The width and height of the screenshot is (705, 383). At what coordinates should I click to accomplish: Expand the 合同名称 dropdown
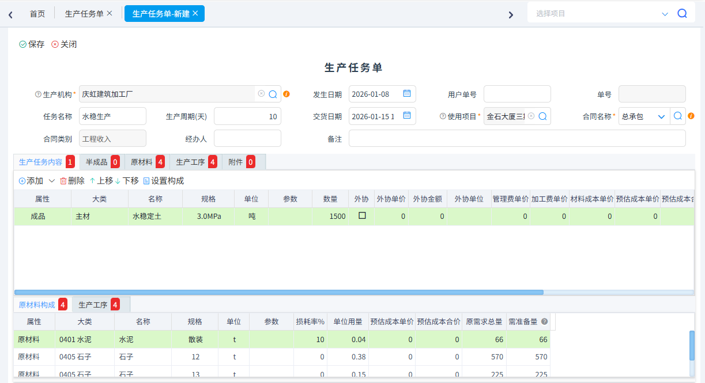click(x=661, y=116)
